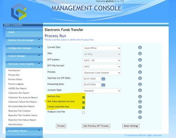This screenshot has width=176, height=138.
Task: Open AUDDIS Run Report
Action: [17, 89]
